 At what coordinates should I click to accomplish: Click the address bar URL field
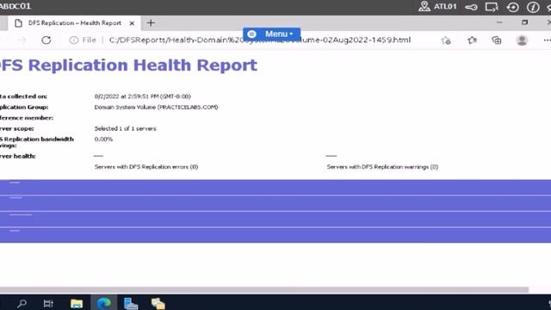(x=259, y=40)
